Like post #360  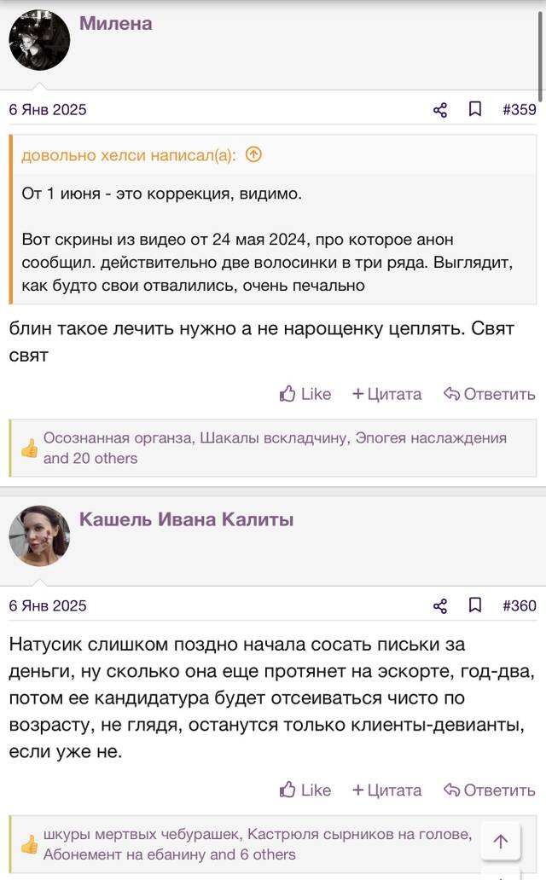pos(305,790)
